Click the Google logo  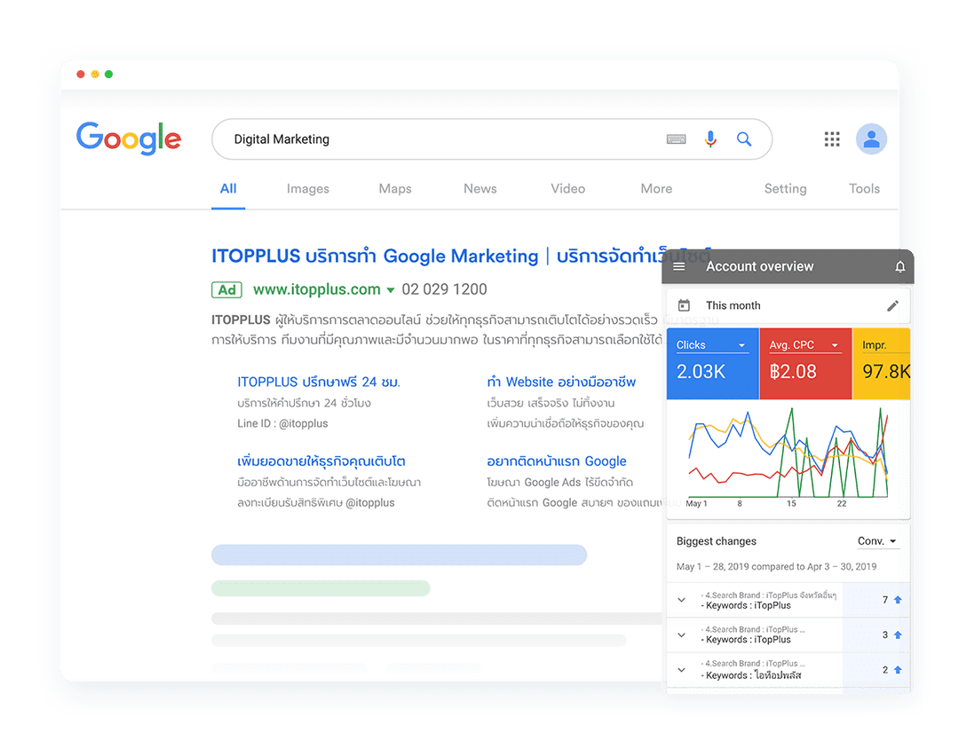(x=129, y=138)
